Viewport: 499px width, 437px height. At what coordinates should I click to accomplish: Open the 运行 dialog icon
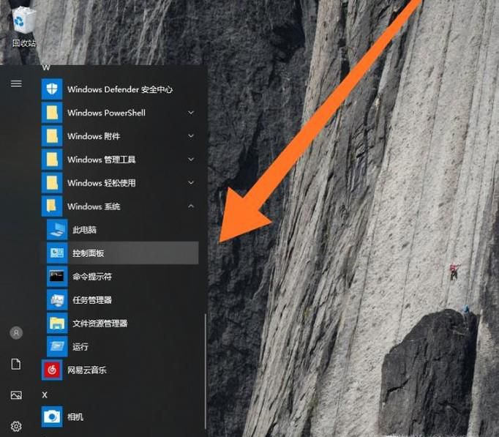[x=57, y=347]
